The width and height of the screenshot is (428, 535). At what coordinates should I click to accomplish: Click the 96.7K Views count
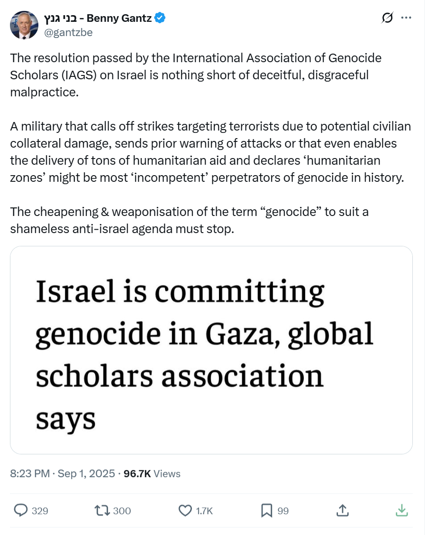pyautogui.click(x=152, y=473)
